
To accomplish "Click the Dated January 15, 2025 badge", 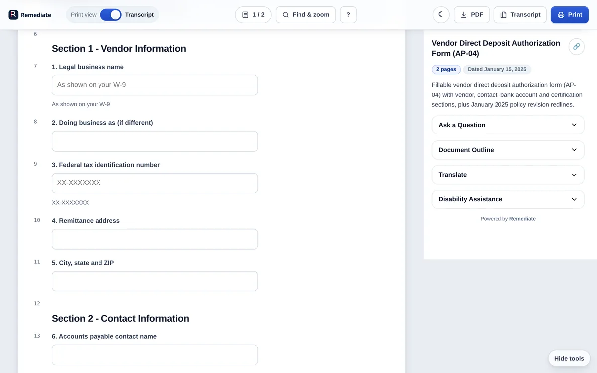I will (x=497, y=69).
